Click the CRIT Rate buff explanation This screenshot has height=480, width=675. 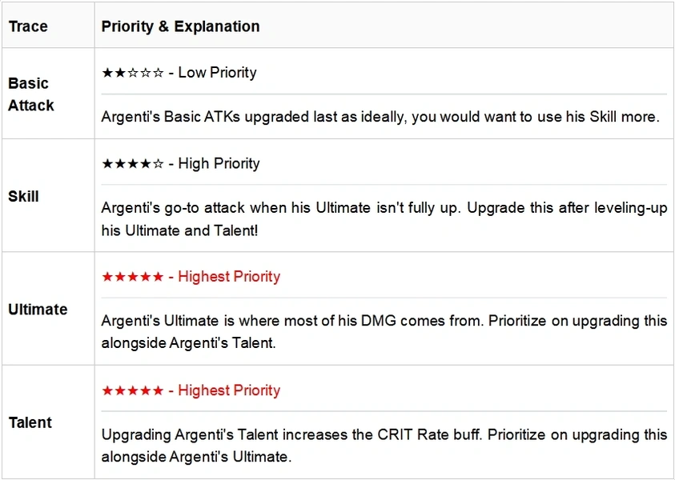click(x=384, y=446)
